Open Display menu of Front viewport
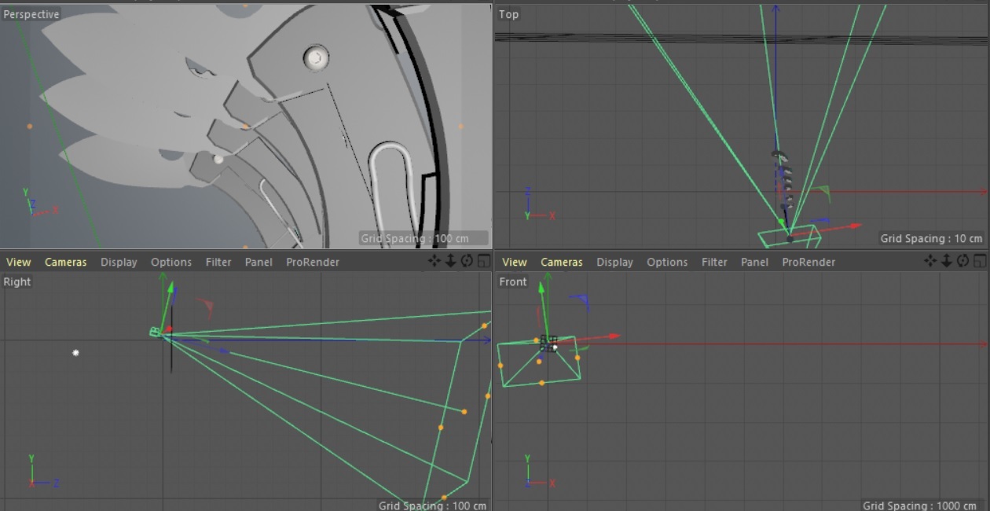Screen dimensions: 990x511 [x=614, y=263]
